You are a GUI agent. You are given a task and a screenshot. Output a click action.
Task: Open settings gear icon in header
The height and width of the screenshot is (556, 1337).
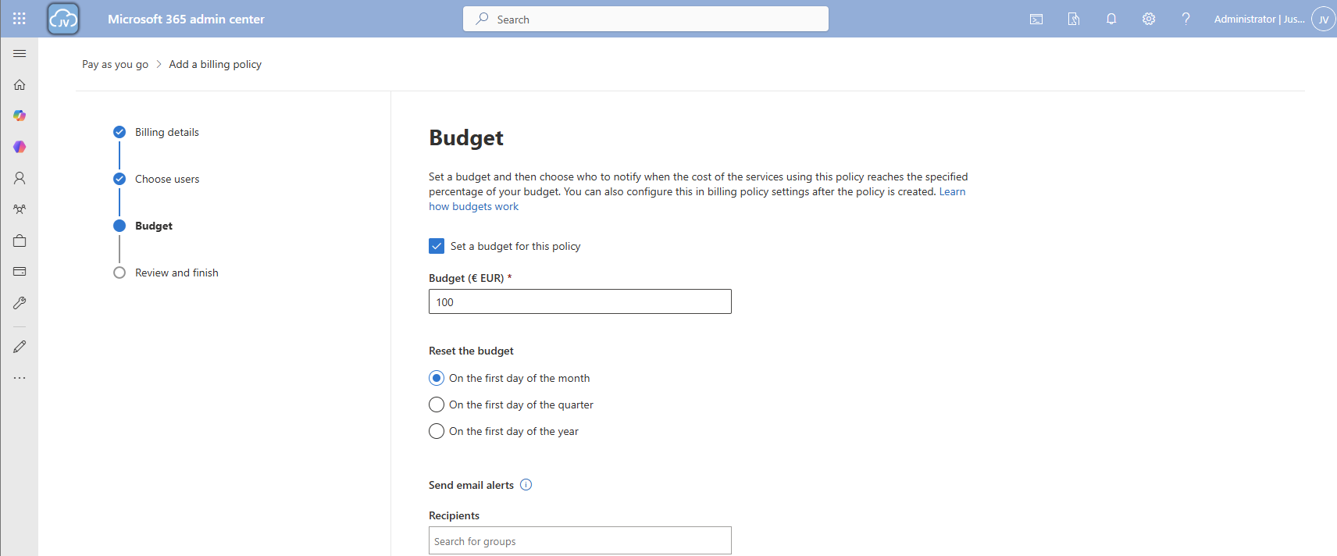[x=1148, y=19]
